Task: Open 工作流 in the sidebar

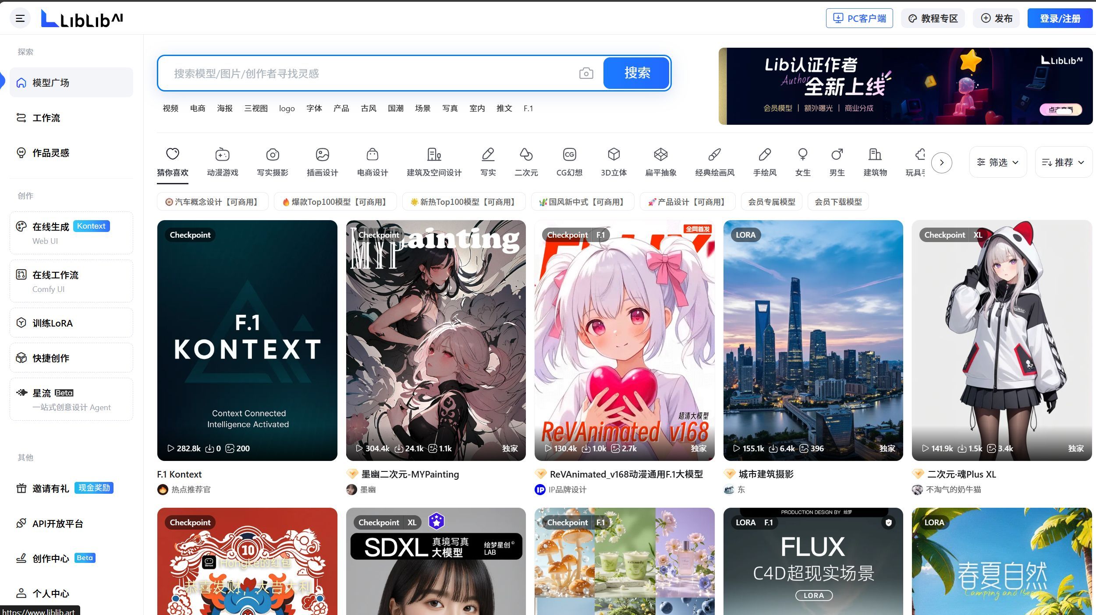Action: point(46,118)
